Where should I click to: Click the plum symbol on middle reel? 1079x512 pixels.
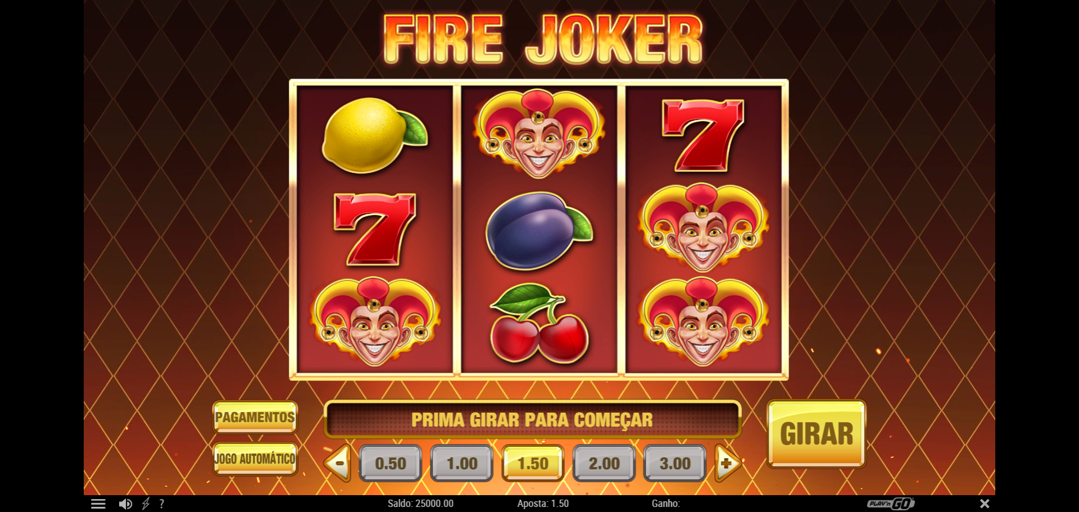pos(539,230)
